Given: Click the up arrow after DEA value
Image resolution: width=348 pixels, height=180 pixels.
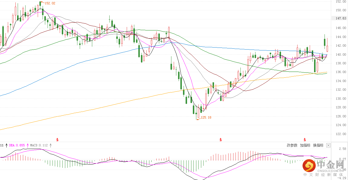Looking at the screenshot, I should tap(28, 145).
